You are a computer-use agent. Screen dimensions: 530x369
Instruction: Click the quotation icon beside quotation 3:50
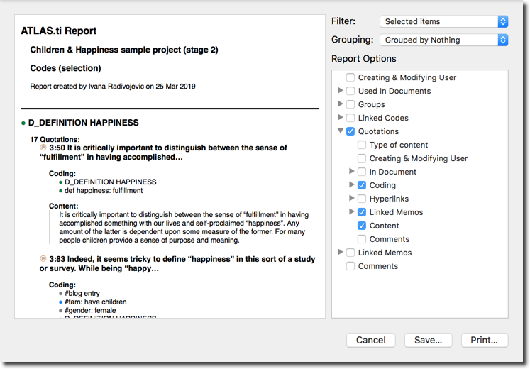click(43, 148)
